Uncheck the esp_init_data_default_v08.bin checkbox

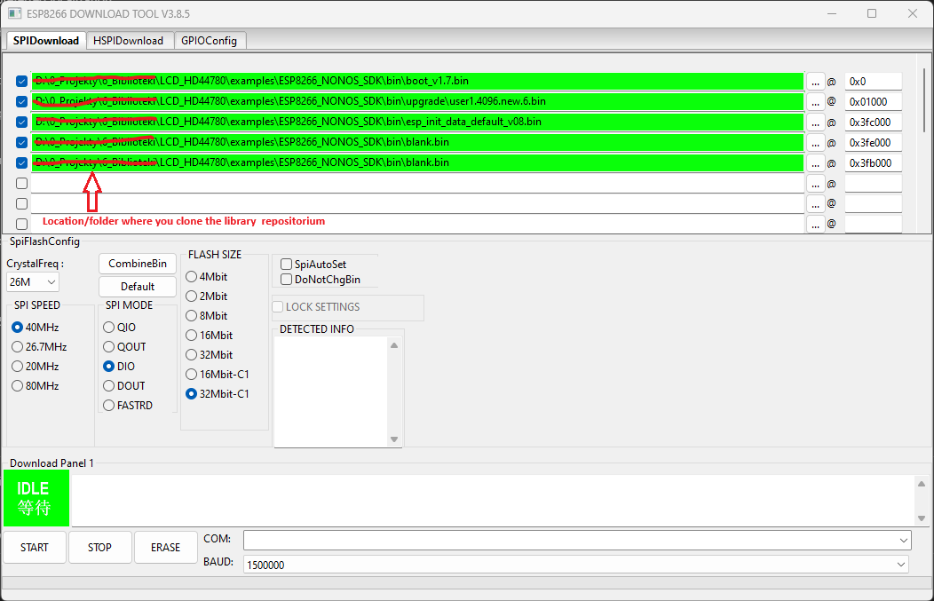pos(22,123)
